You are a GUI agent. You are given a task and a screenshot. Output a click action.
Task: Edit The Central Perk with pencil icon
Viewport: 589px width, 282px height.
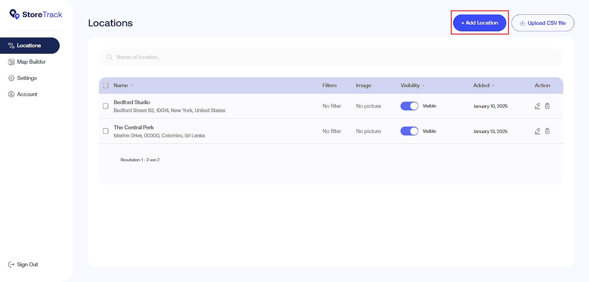[x=537, y=131]
